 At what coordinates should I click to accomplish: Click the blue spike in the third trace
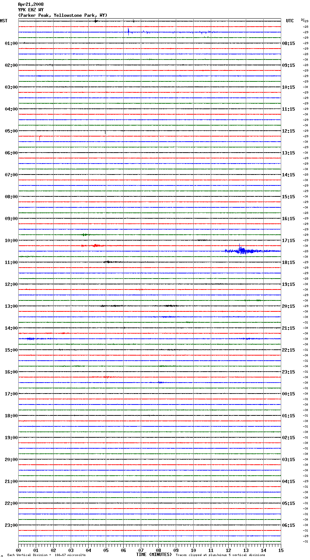click(128, 31)
